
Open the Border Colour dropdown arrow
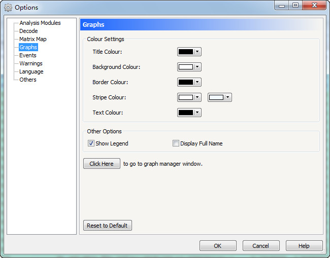point(197,82)
